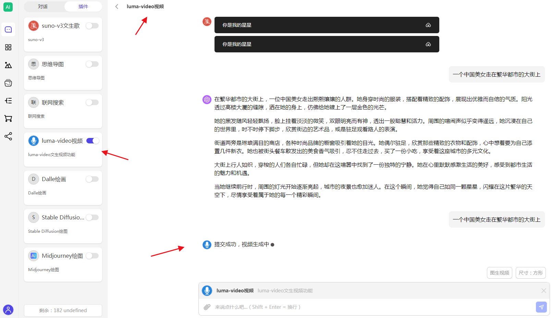Image resolution: width=551 pixels, height=318 pixels.
Task: Click the first 一个中国美女走在繁华都市的大街上 message bubble
Action: click(497, 74)
